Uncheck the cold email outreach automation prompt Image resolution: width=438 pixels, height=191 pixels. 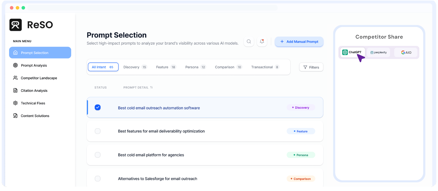(x=97, y=107)
